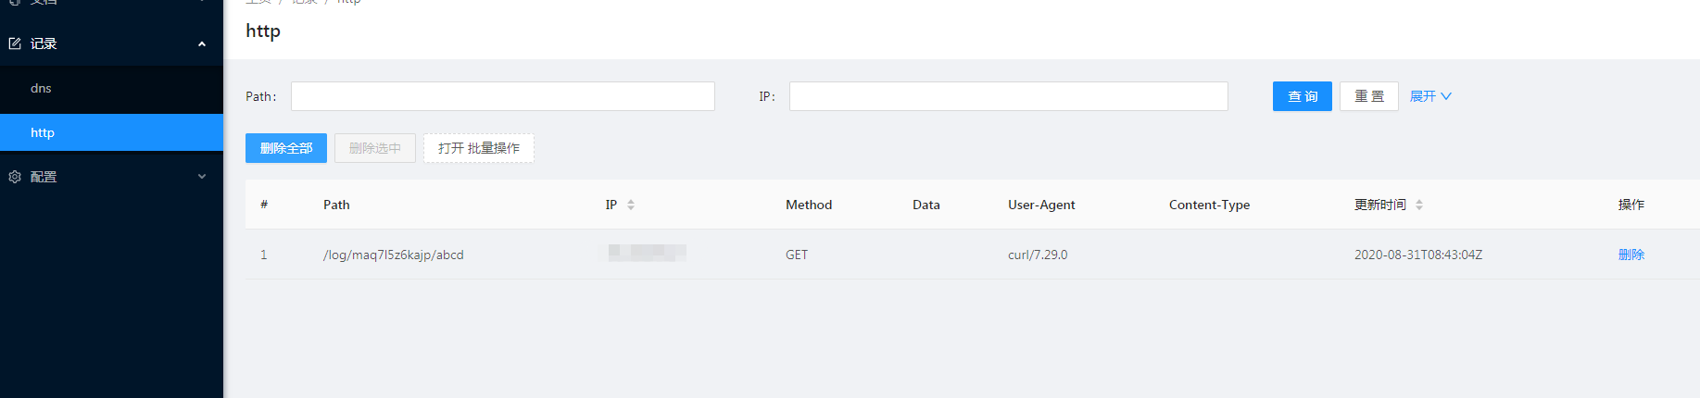Click the curl/7.29.0 User-Agent cell
The image size is (1700, 398).
[x=1038, y=255]
